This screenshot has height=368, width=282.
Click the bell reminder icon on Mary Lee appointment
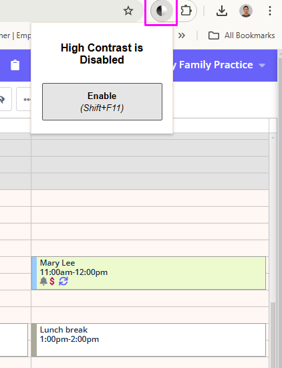tap(43, 281)
